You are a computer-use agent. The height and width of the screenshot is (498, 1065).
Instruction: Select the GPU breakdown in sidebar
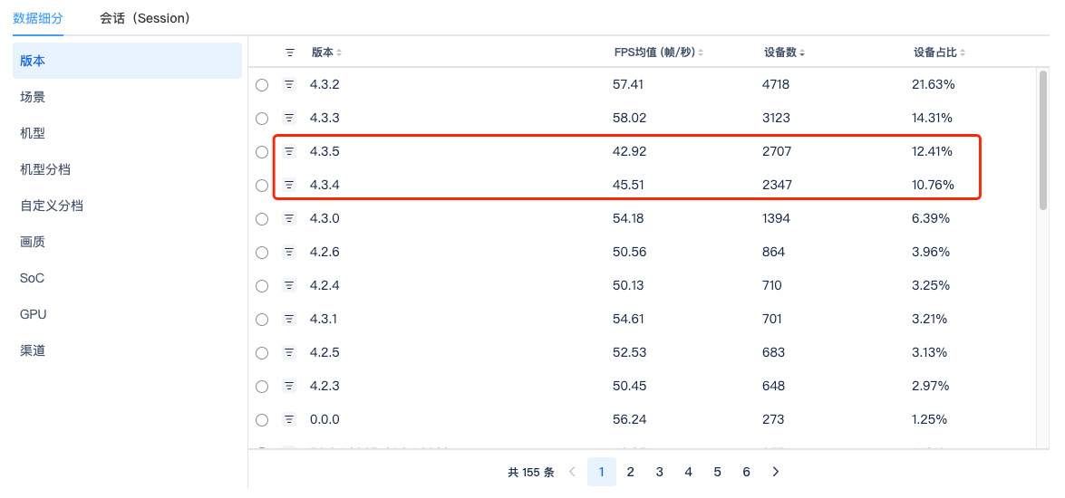[34, 314]
